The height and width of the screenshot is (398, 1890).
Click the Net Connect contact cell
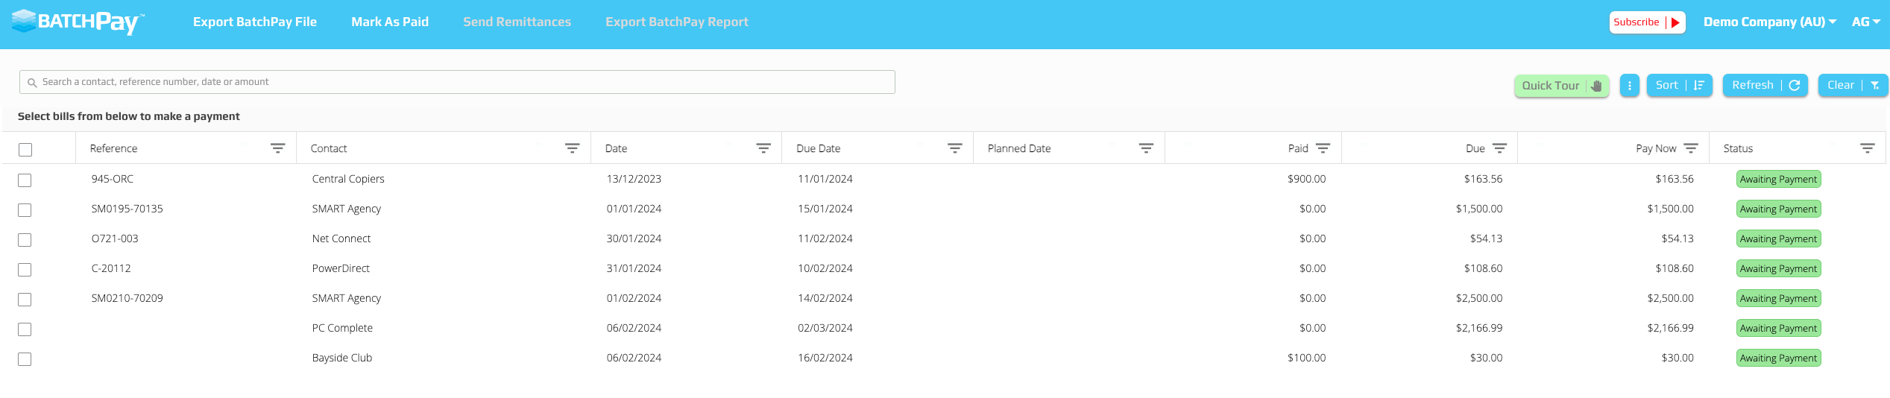point(341,239)
